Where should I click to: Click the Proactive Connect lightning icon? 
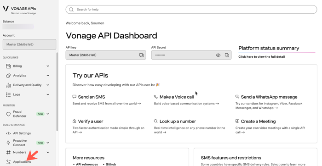pyautogui.click(x=8, y=143)
